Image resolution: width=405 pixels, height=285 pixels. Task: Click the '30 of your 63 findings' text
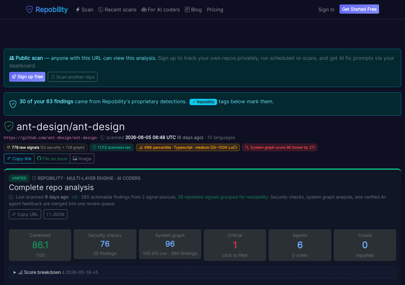click(46, 101)
